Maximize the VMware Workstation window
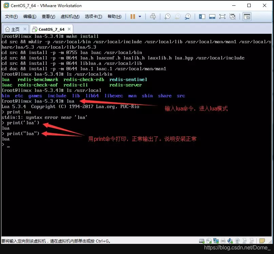The image size is (274, 254). [249, 5]
